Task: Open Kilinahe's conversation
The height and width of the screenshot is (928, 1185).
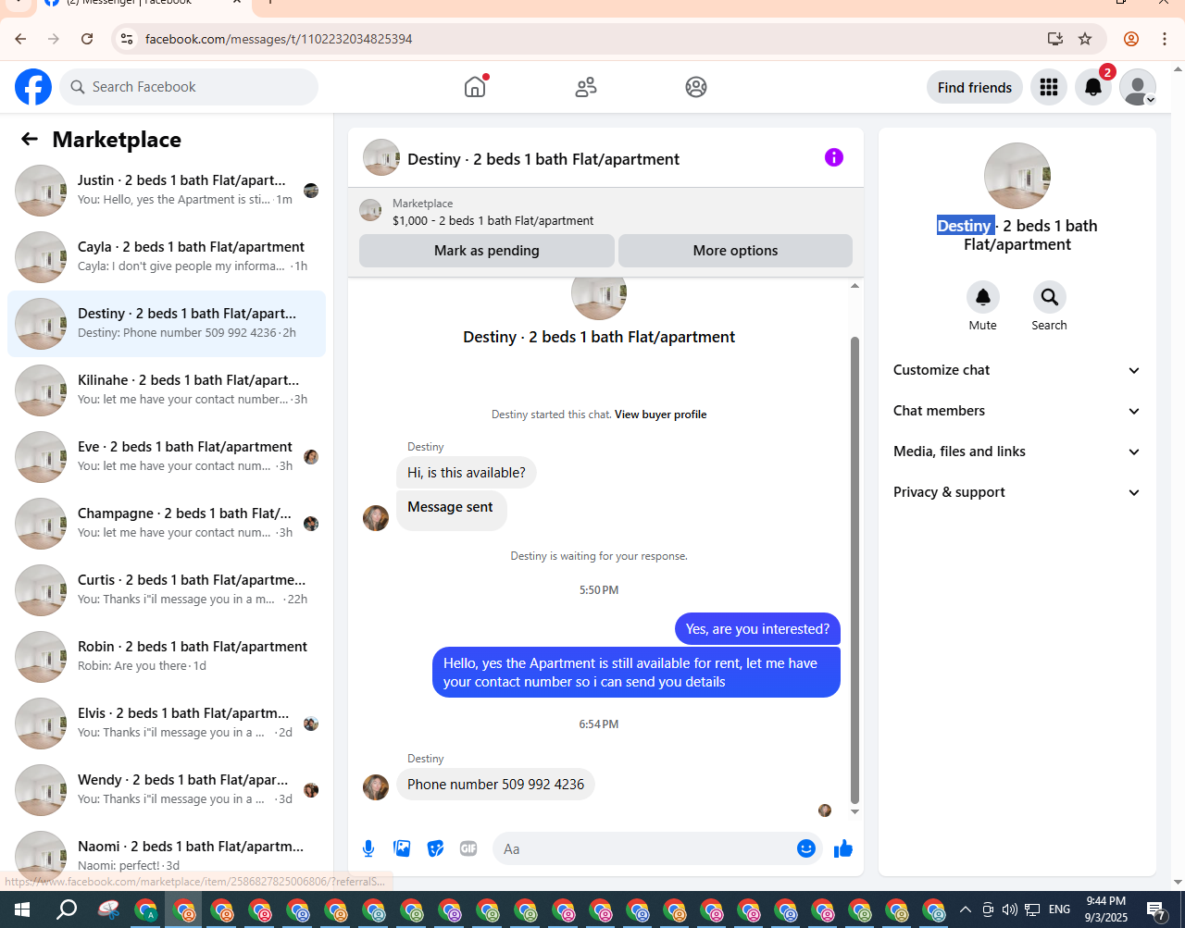Action: [167, 390]
